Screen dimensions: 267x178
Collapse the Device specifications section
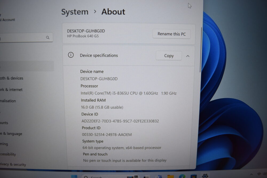click(188, 56)
